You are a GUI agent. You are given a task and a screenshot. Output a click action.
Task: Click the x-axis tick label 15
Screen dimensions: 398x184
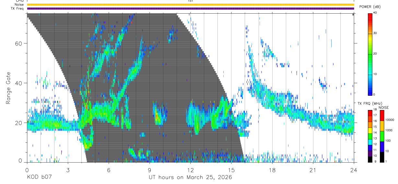[231, 170]
